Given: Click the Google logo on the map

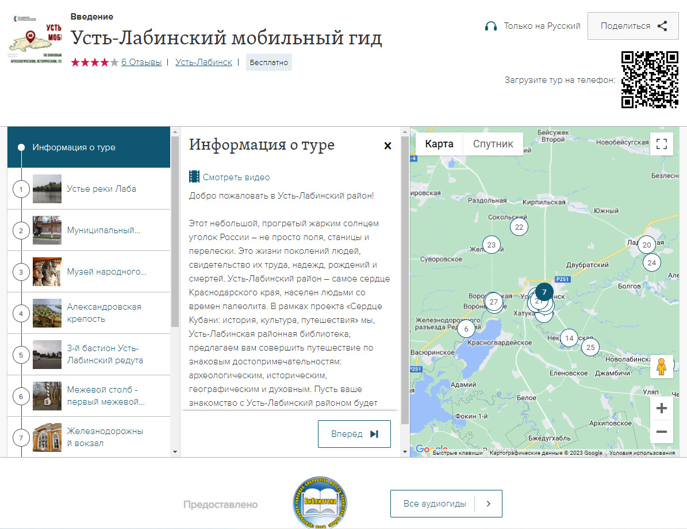Looking at the screenshot, I should point(431,449).
